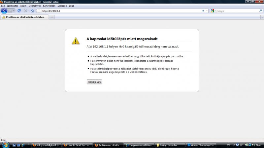Open the list-all-tabs dropdown
264x148 pixels.
click(262, 17)
